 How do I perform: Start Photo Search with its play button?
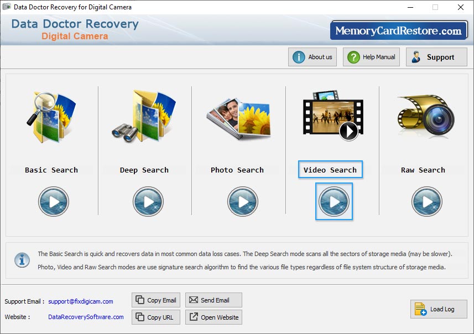243,202
